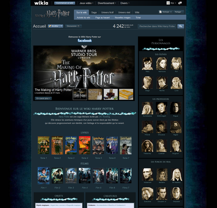Screen dimensions: 217x208
Task: Open the Tome 1 book cover
Action: pos(43,145)
